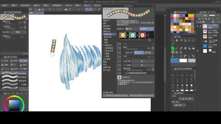
Task: Select brush size preset 10
Action: coord(177,86)
